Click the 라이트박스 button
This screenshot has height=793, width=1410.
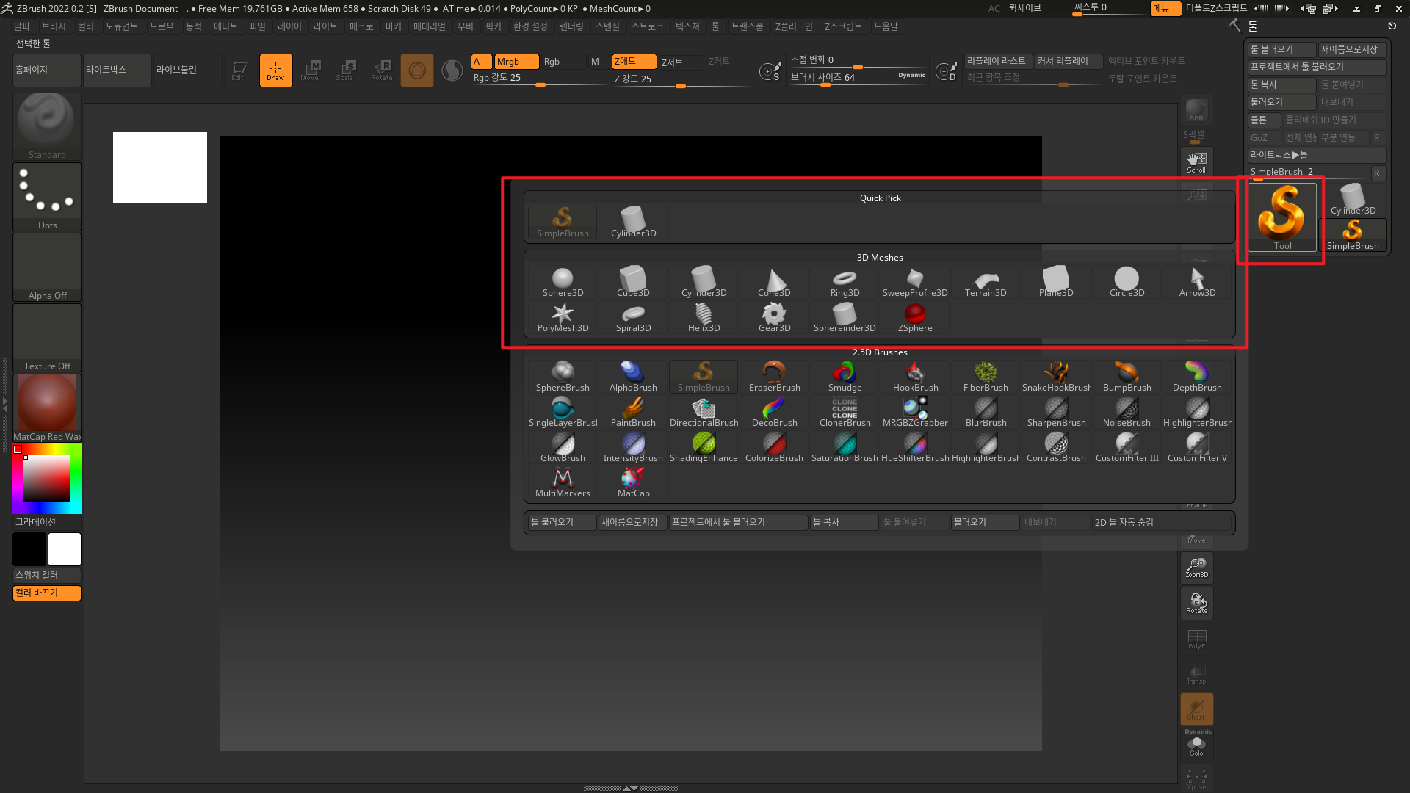pyautogui.click(x=117, y=70)
